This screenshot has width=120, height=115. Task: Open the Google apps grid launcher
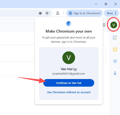(x=104, y=25)
